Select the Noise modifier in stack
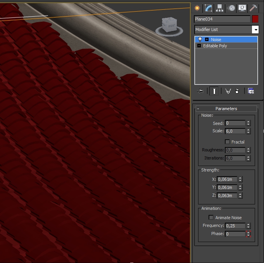Image resolution: width=264 pixels, height=263 pixels. click(x=226, y=40)
